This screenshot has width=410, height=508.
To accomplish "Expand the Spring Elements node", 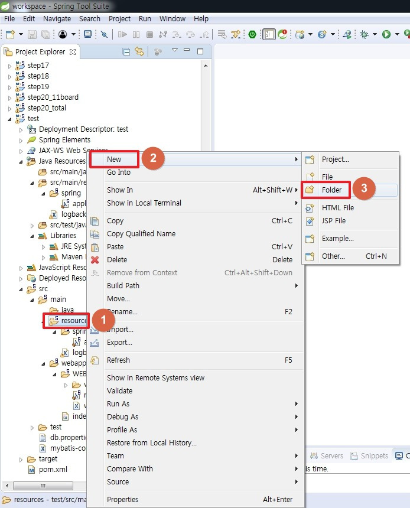I will [x=21, y=141].
